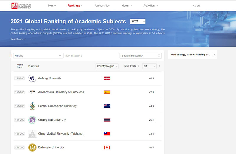The image size is (236, 154).
Task: Open China Medical University (Taichung) page
Action: pos(61,134)
